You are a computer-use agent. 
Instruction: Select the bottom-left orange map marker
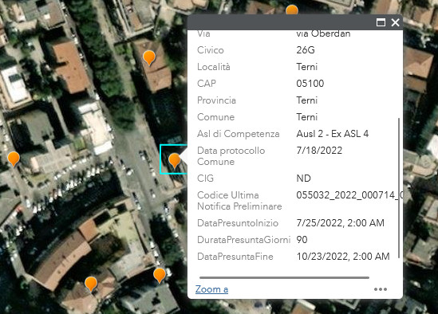(x=91, y=285)
